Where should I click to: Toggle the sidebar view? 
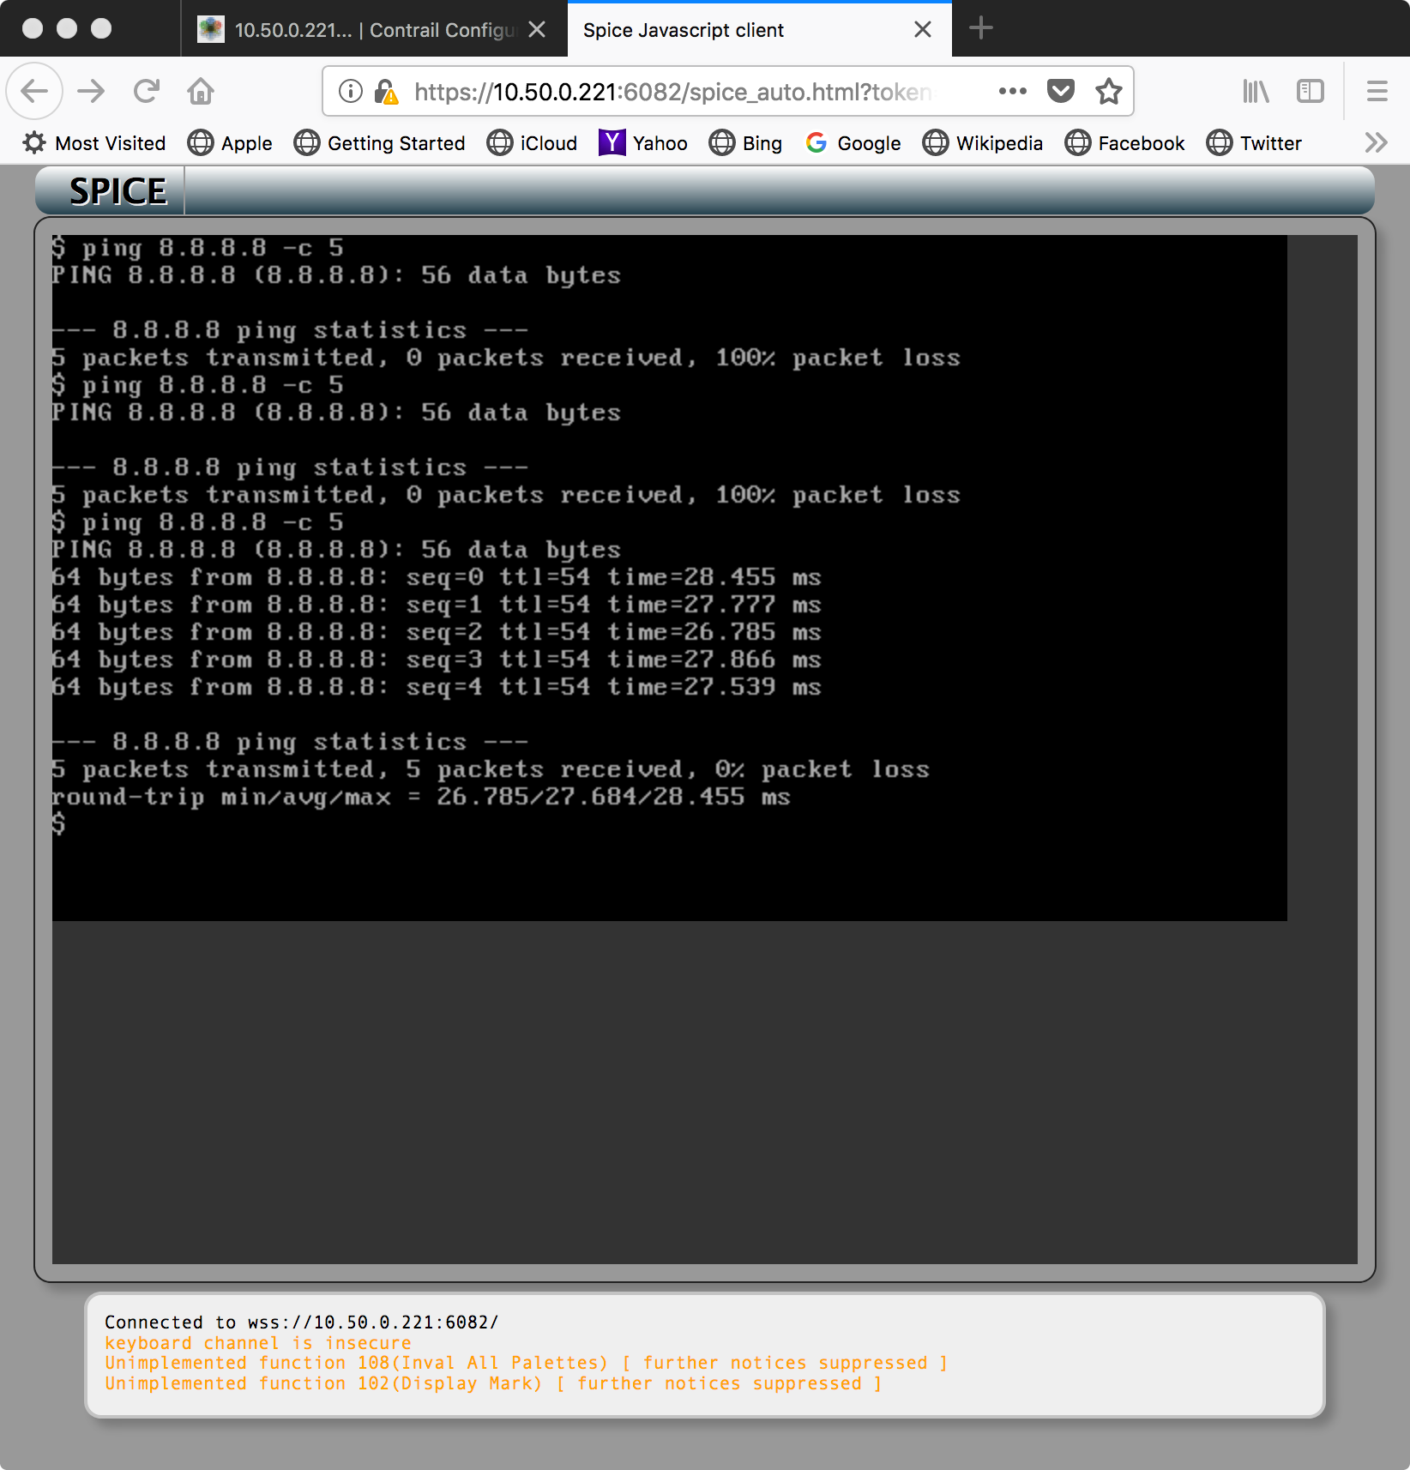click(x=1310, y=91)
